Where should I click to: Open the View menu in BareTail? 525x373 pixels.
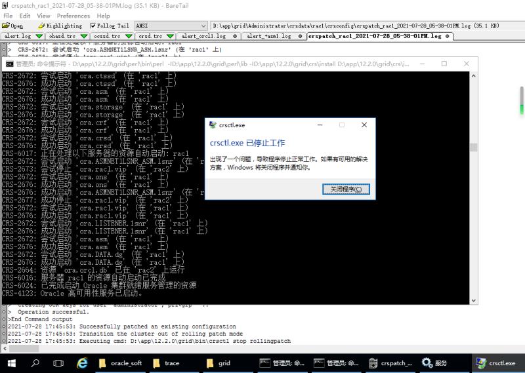pos(43,16)
